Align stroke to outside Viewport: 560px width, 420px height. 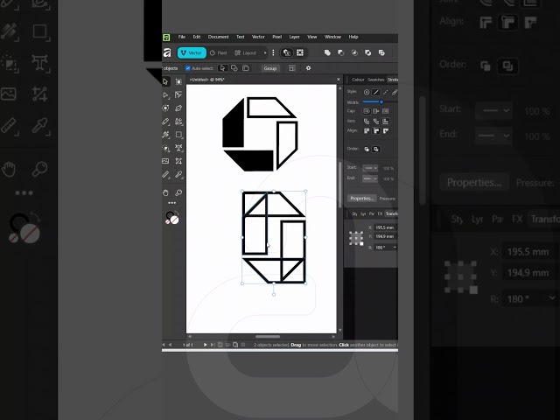click(385, 131)
